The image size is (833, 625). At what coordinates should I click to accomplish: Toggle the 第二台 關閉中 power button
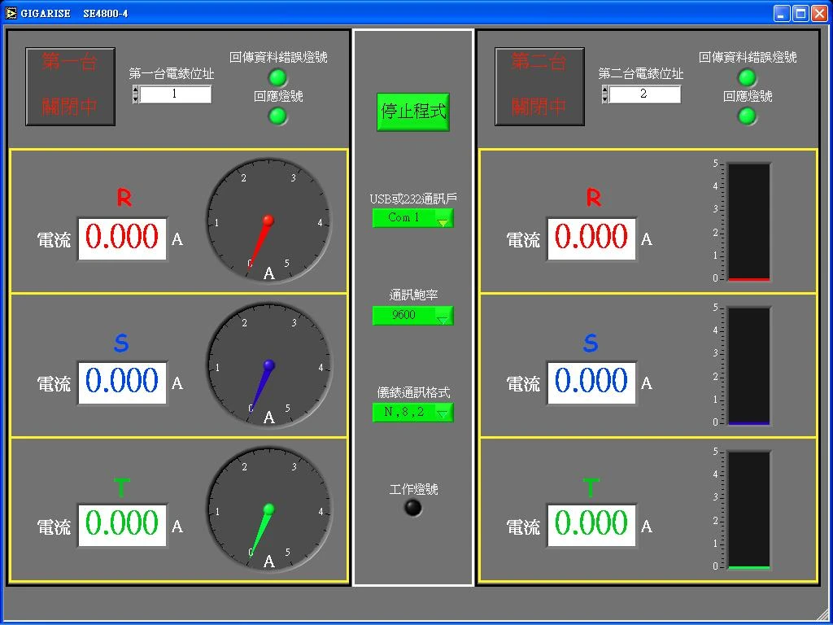[539, 86]
